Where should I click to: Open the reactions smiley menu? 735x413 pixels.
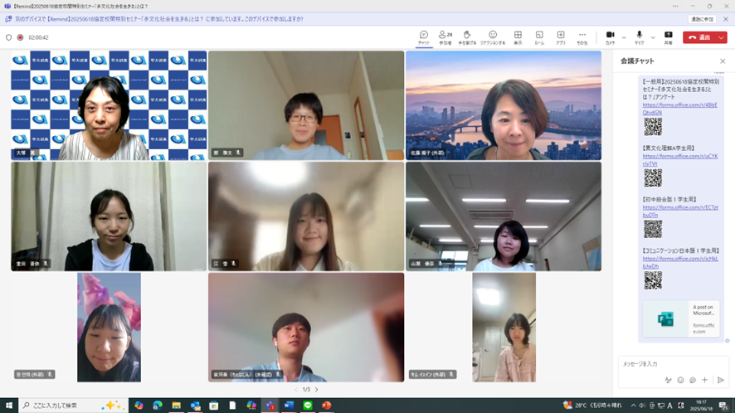[x=493, y=36]
